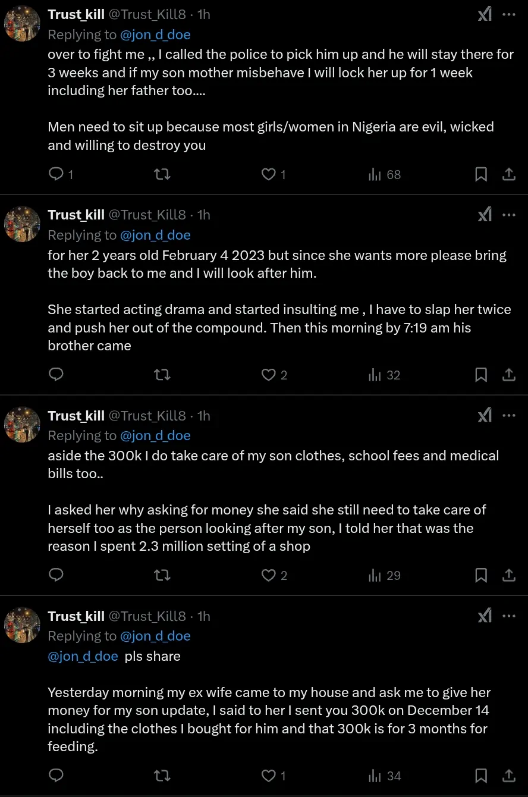528x797 pixels.
Task: Open more options on the 'February 4 2023' tweet
Action: 509,215
